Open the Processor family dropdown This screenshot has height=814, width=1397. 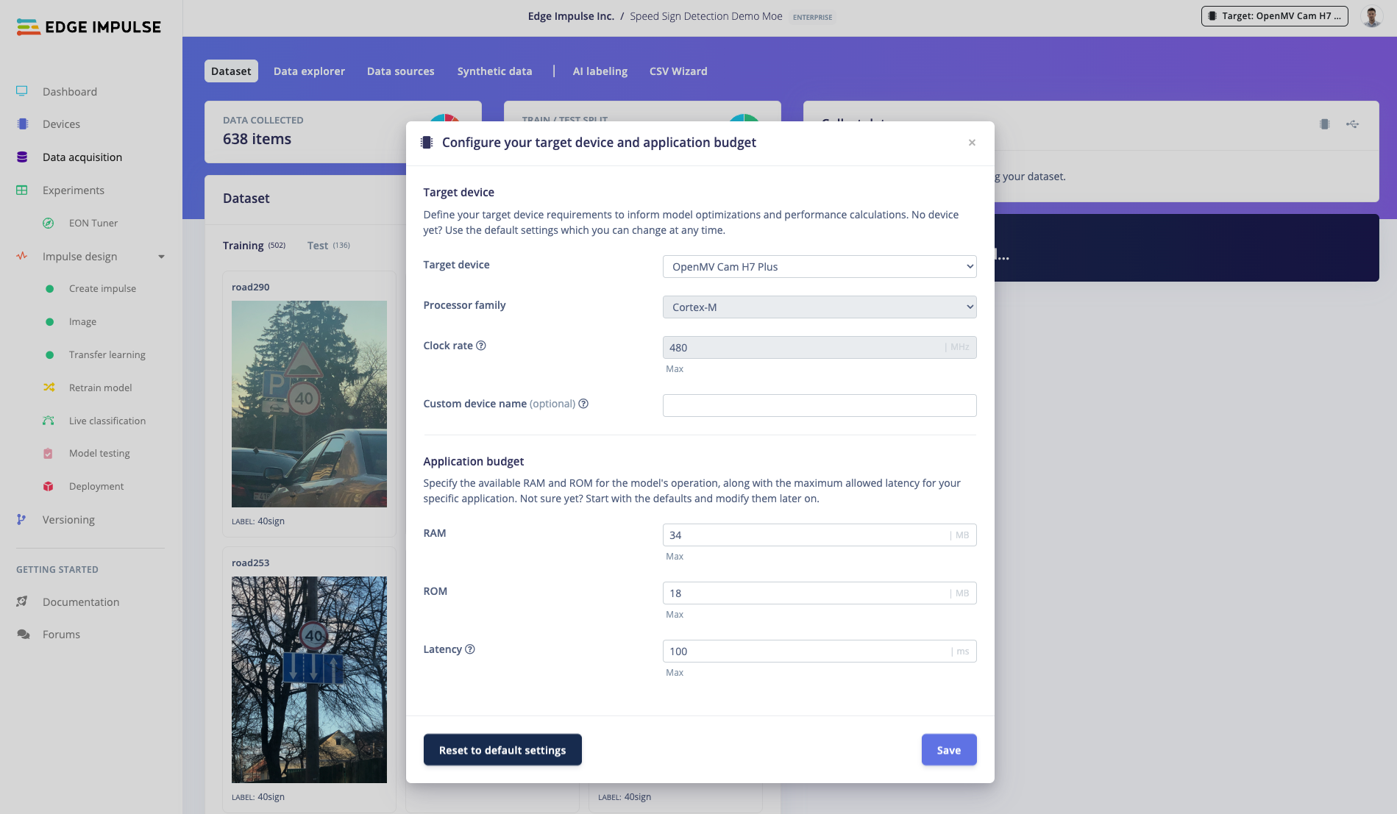pos(820,307)
